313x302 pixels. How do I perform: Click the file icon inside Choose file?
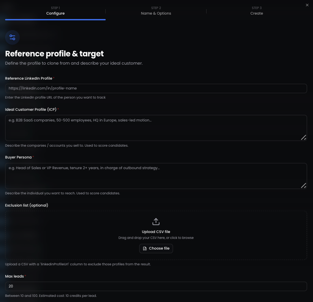[145, 248]
